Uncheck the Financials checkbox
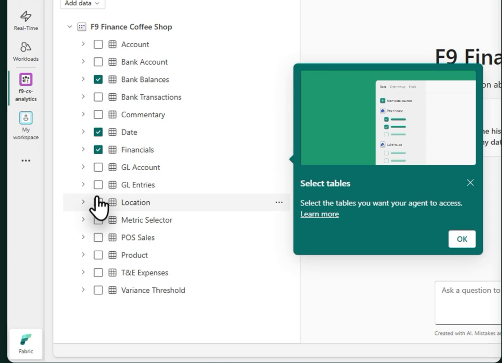The height and width of the screenshot is (363, 502). (x=98, y=150)
